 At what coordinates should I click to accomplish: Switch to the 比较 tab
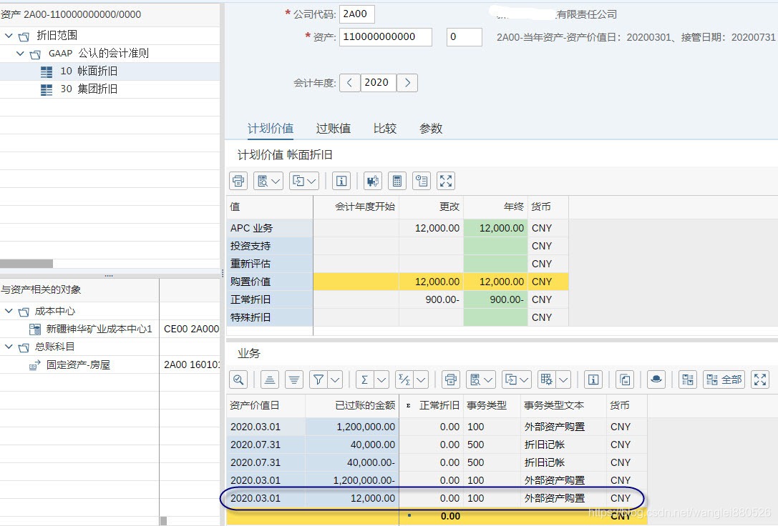[x=385, y=129]
